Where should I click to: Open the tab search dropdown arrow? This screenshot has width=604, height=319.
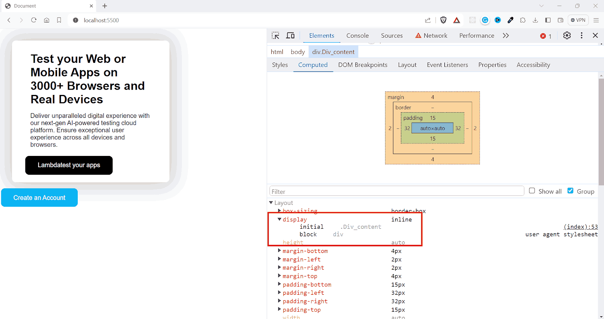point(541,6)
